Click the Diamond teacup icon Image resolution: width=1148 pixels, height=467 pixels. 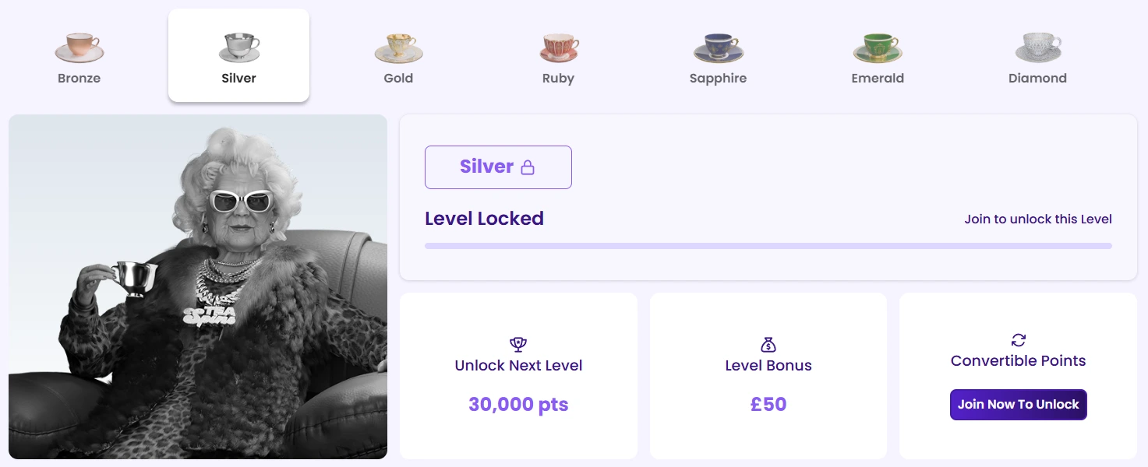coord(1037,47)
